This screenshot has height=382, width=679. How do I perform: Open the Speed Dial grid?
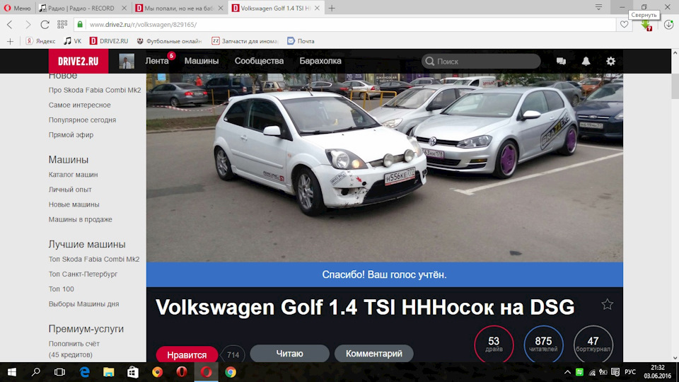(x=62, y=25)
